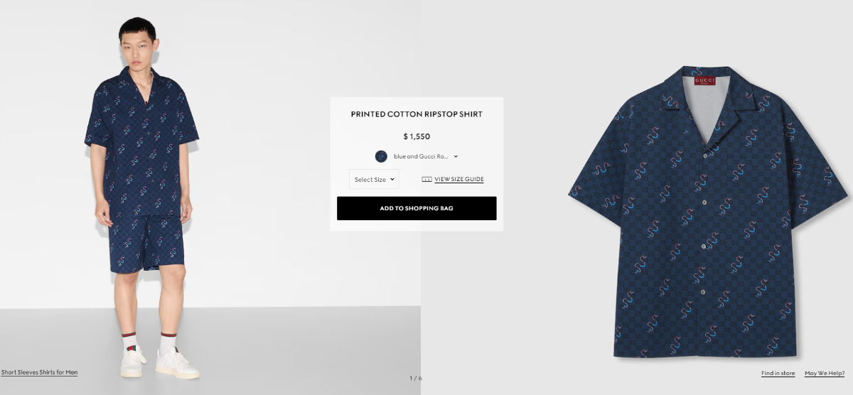Viewport: 853px width, 395px height.
Task: Click the ruler icon beside View Size Guide
Action: coord(426,180)
